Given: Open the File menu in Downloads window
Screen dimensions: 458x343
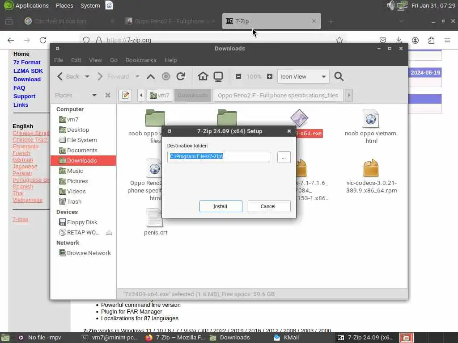Looking at the screenshot, I should tap(59, 60).
